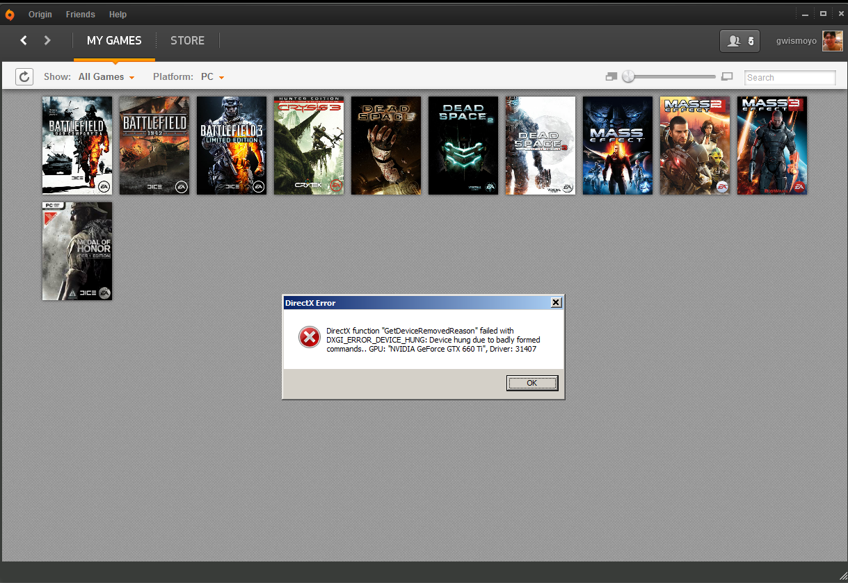Open the Friends menu

(x=81, y=15)
